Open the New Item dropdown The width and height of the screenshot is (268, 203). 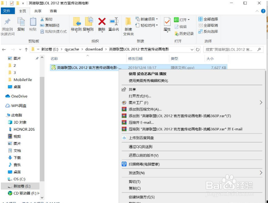coord(147,19)
